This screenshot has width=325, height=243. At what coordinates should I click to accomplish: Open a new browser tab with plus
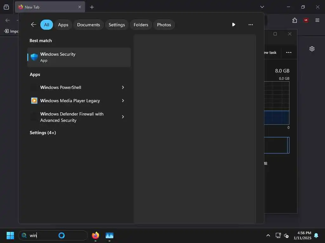tap(92, 7)
